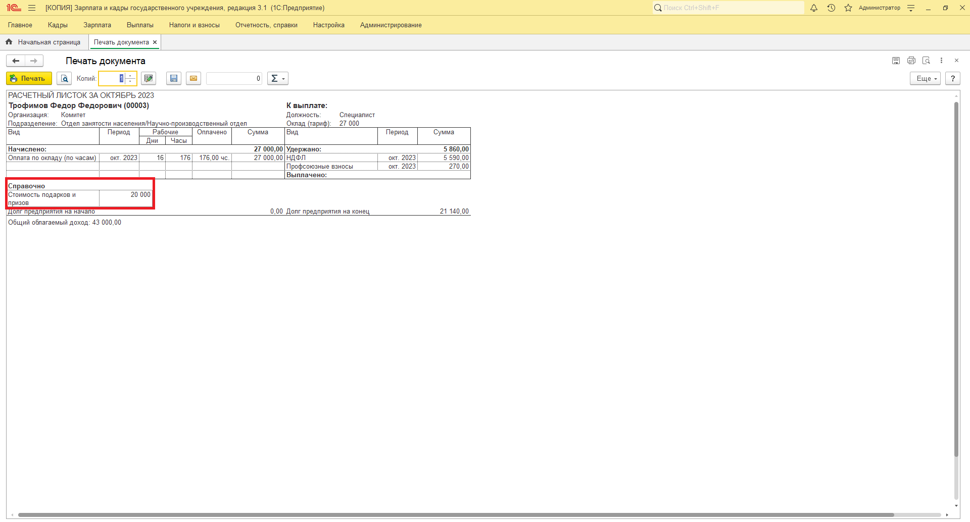Viewport: 970px width, 522px height.
Task: Click the vertical scrollbar of the document
Action: coord(956,279)
